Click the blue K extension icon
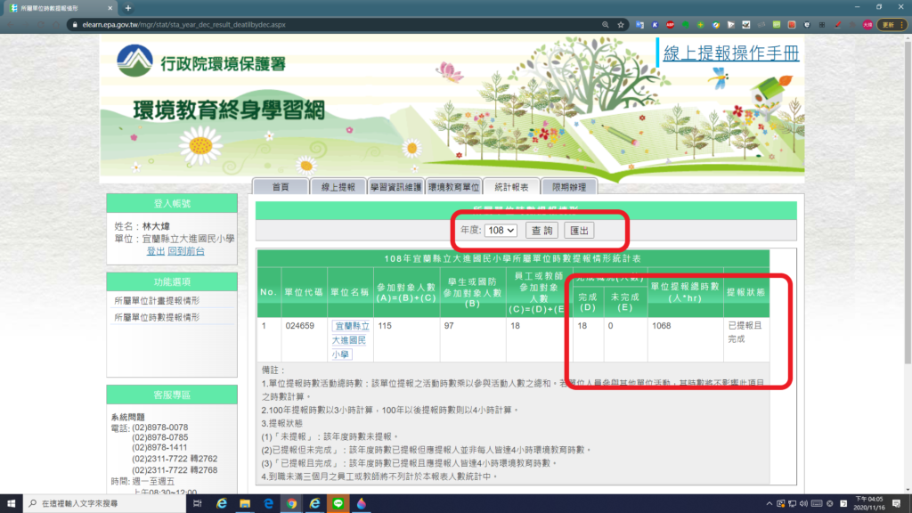912x513 pixels. pos(655,25)
